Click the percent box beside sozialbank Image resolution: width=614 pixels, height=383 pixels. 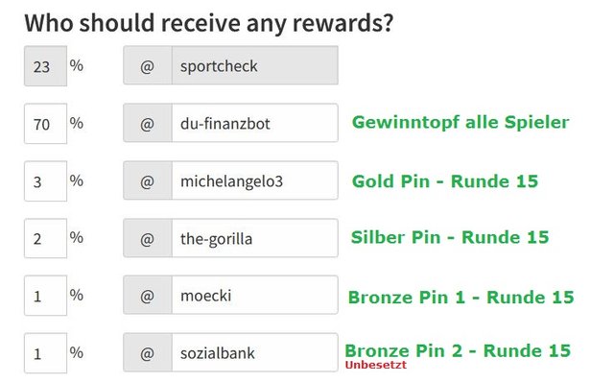[45, 353]
